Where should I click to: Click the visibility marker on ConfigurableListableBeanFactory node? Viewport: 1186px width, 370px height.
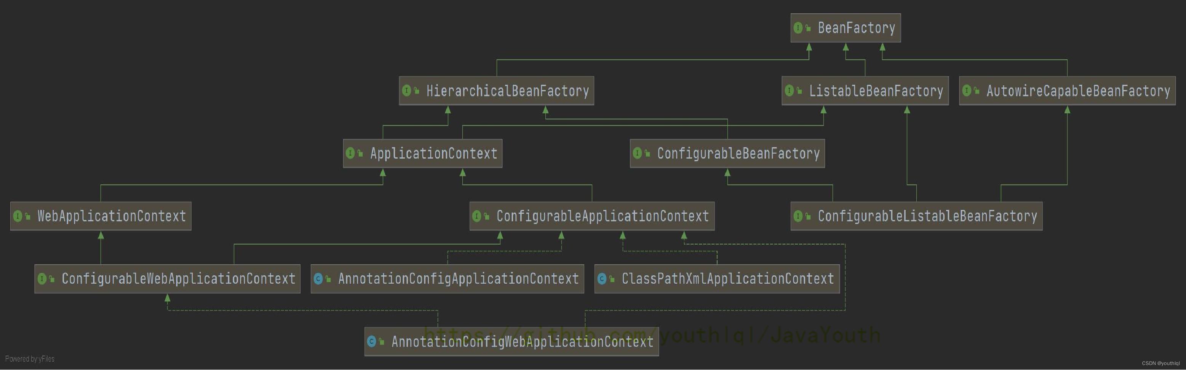(x=808, y=216)
